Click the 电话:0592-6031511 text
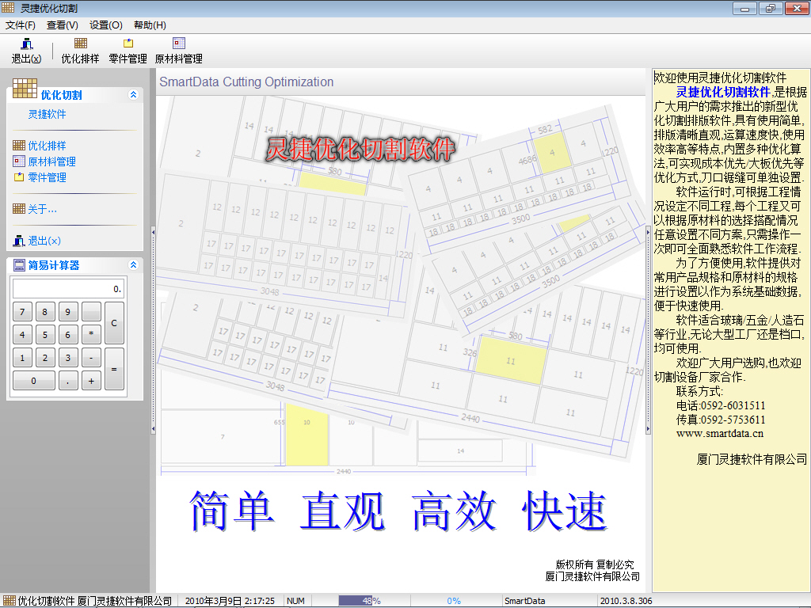The height and width of the screenshot is (608, 811). (721, 405)
